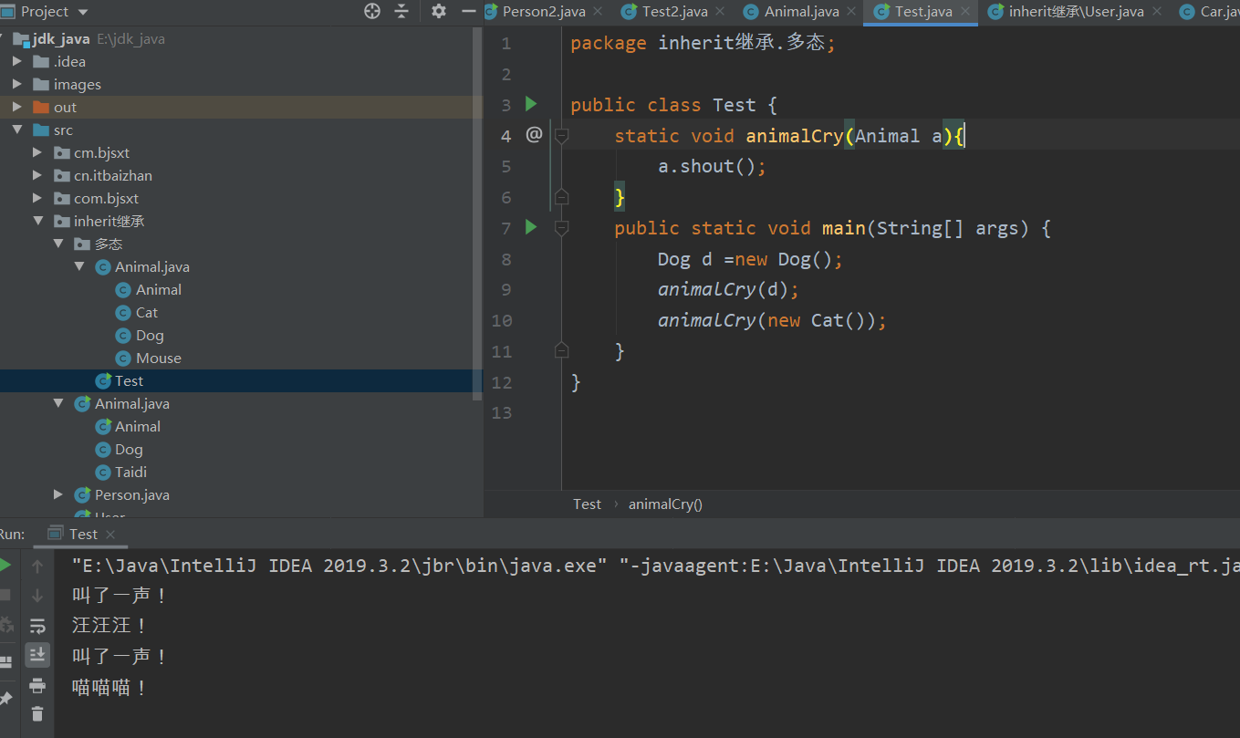Clear console with trash can icon
Image resolution: width=1240 pixels, height=738 pixels.
pyautogui.click(x=37, y=713)
